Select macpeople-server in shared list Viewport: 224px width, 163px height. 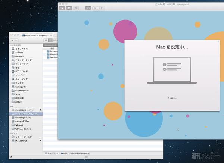point(24,110)
